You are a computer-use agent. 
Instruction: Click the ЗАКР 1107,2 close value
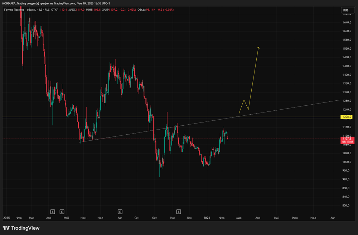[110, 10]
